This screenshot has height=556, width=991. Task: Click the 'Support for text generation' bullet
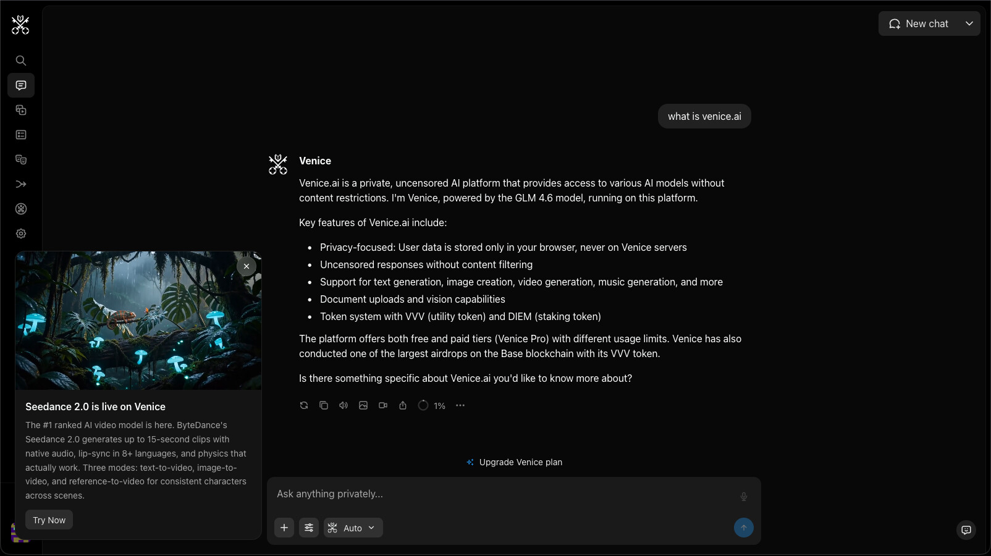point(521,282)
